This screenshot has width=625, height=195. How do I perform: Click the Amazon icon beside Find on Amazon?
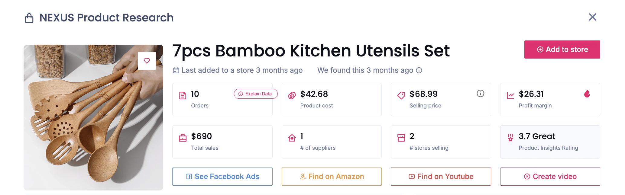click(x=303, y=177)
